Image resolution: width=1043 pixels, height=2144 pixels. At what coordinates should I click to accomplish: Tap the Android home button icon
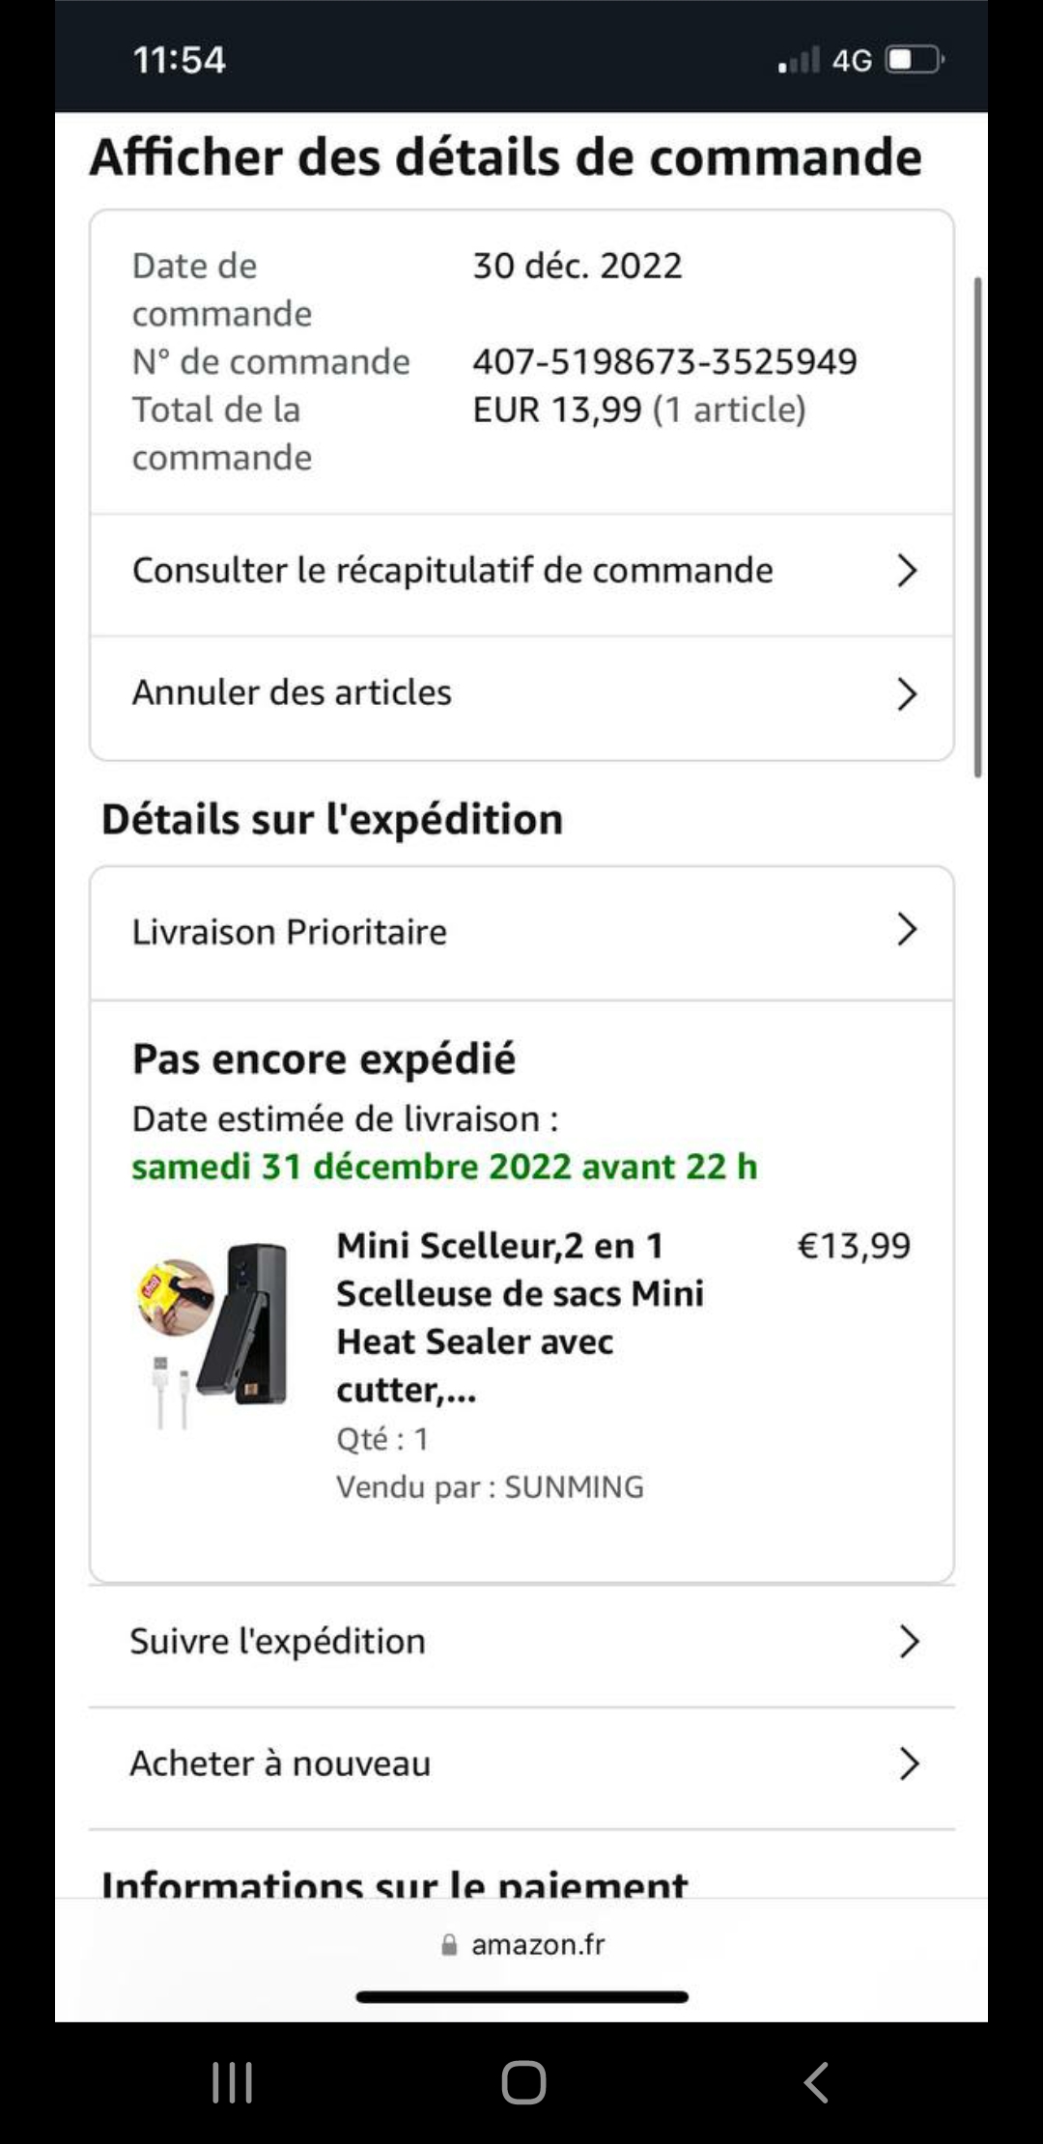(523, 2081)
